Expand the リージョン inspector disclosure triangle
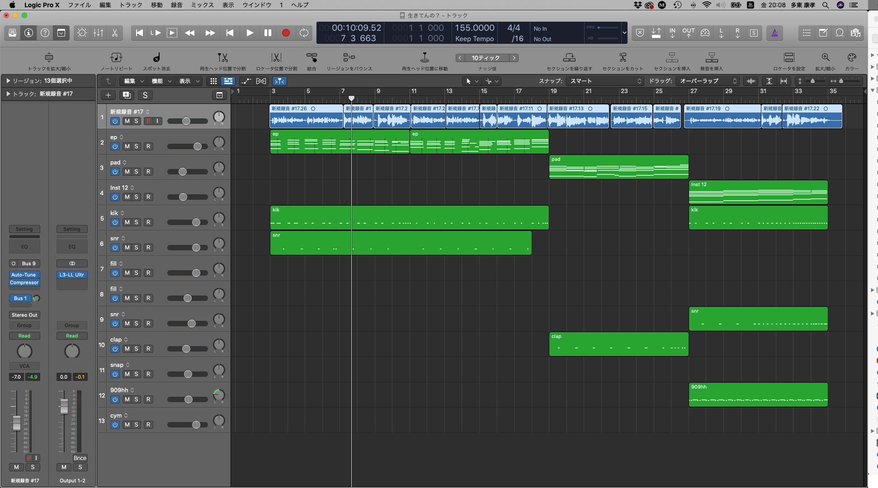Viewport: 878px width, 488px height. coord(8,80)
